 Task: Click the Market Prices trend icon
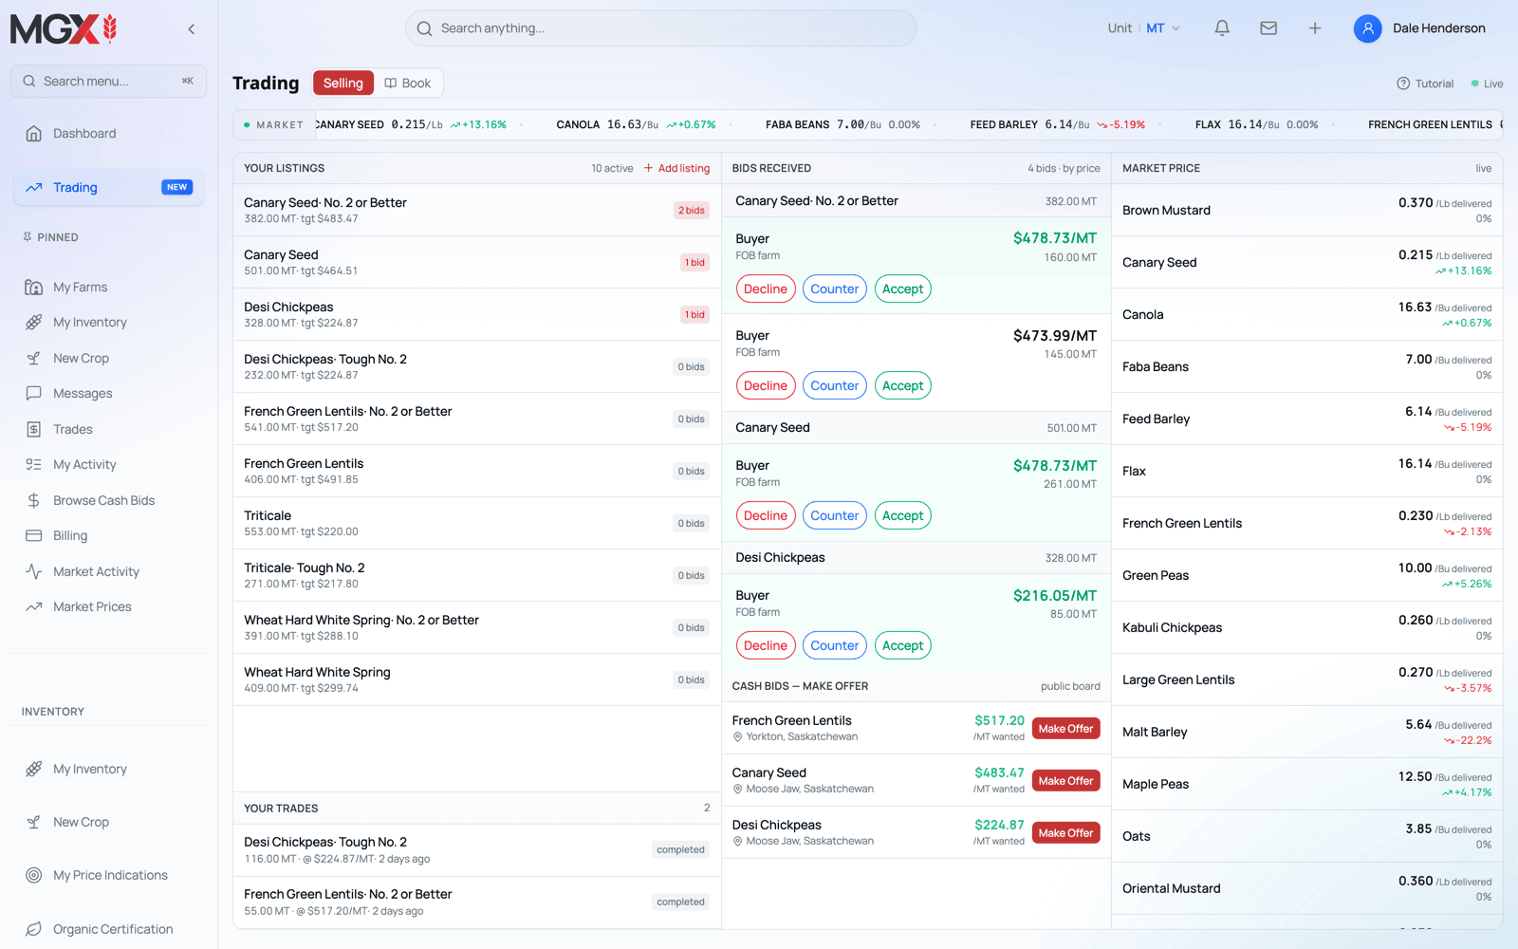coord(34,607)
